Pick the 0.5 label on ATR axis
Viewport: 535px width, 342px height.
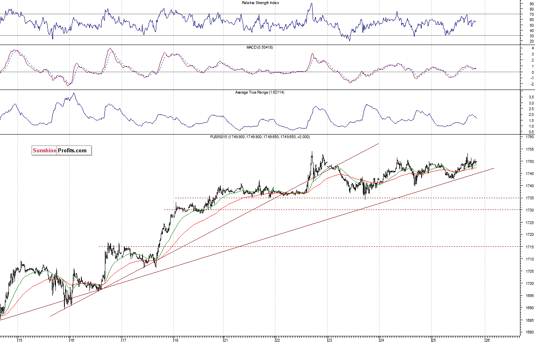click(x=531, y=132)
